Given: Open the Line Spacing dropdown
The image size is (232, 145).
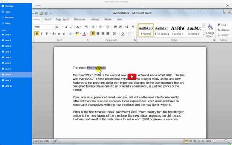Looking at the screenshot, I should [115, 34].
